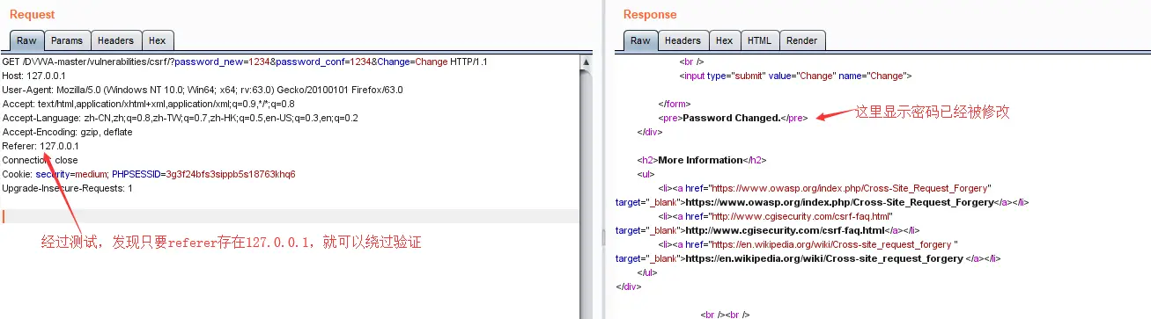
Task: Click the cgisecurity.com csrf-faq href line
Action: point(776,216)
